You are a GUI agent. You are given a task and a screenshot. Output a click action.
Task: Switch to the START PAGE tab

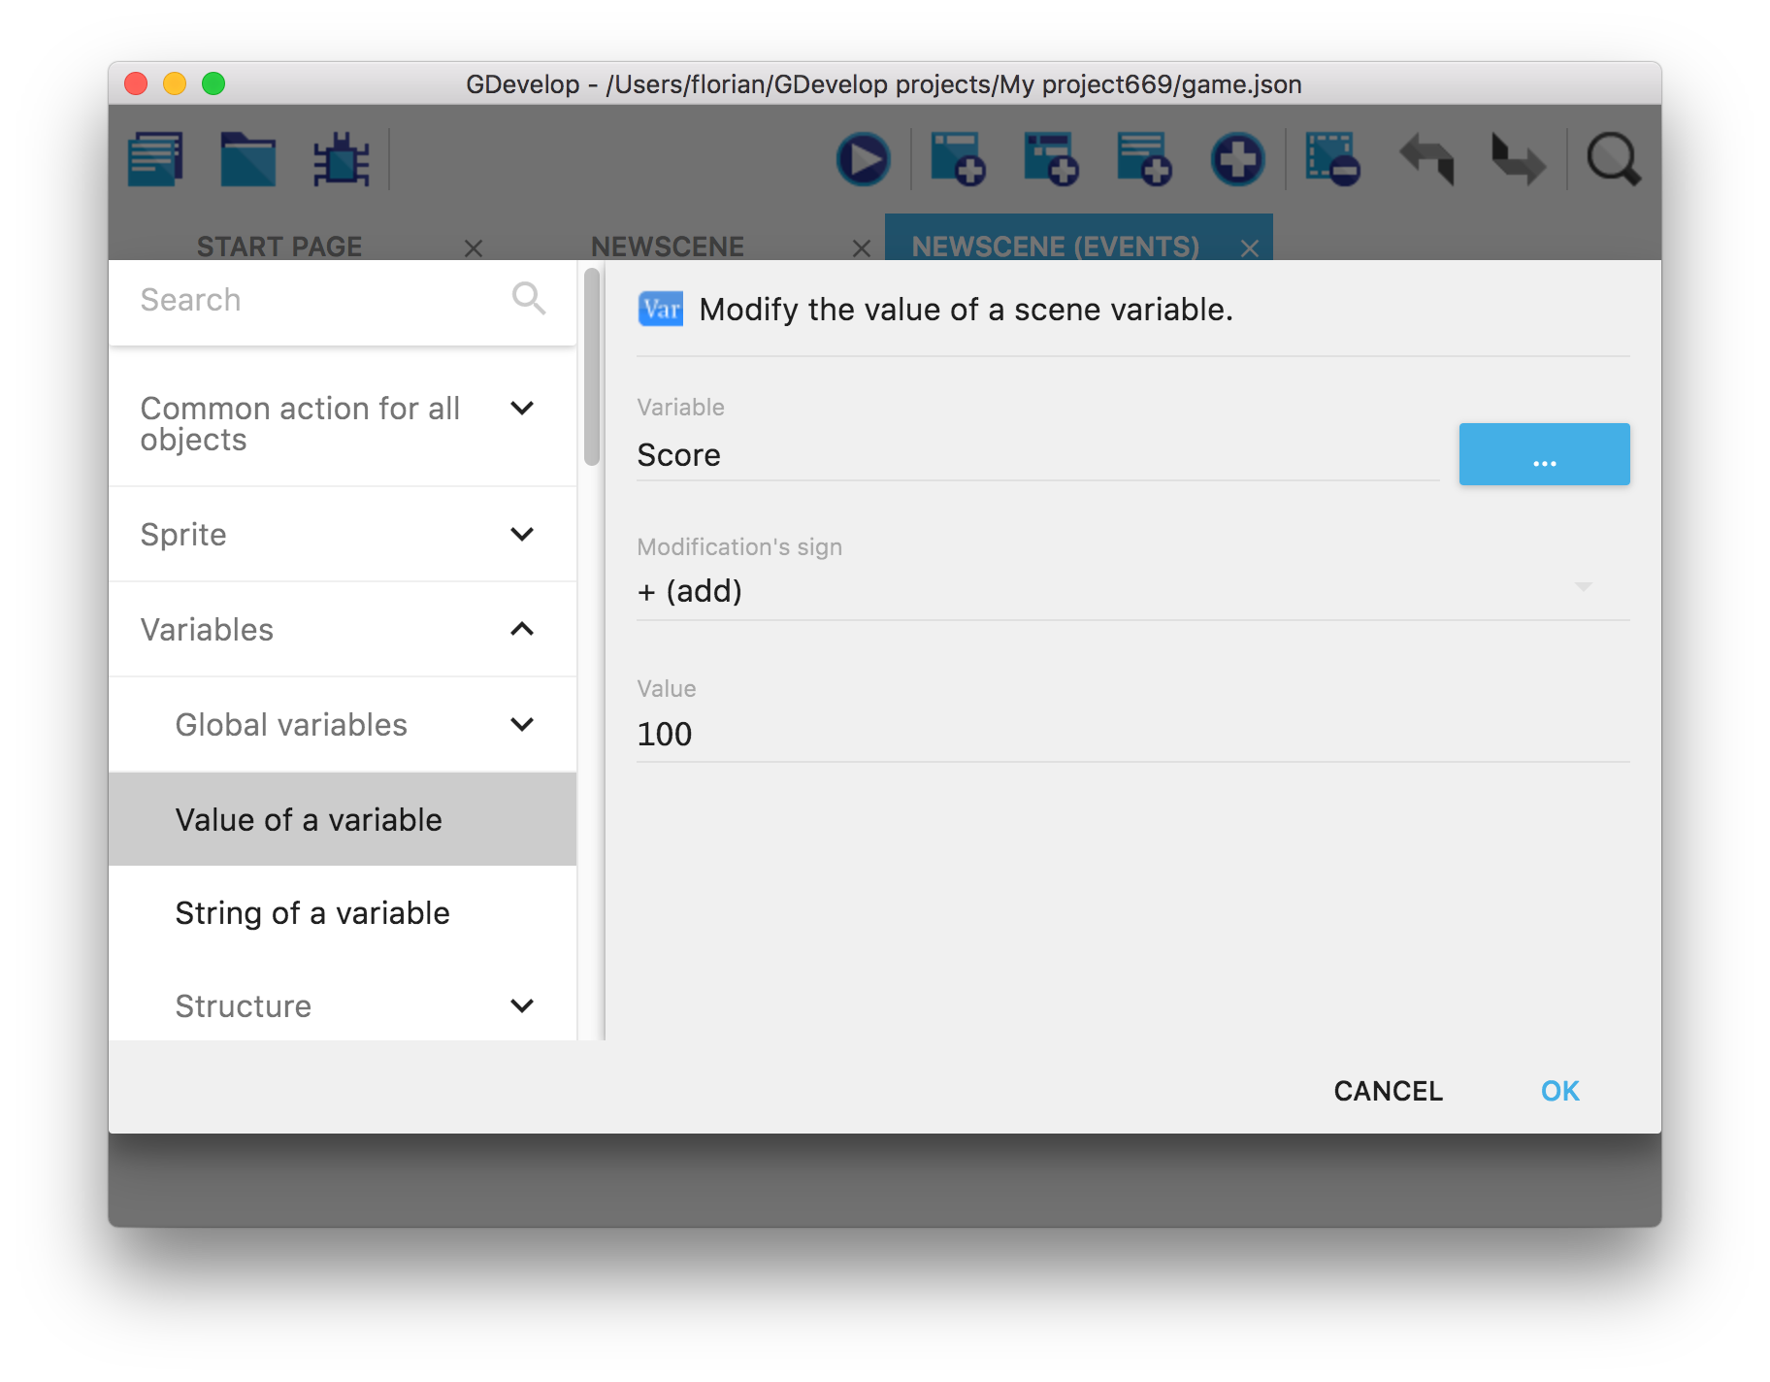pos(279,247)
